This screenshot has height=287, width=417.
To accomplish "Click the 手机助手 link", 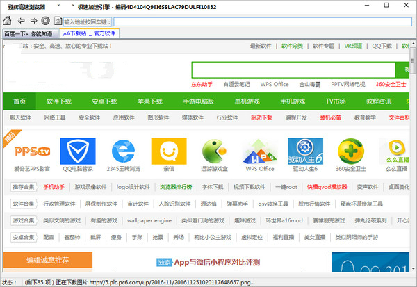I will tap(54, 187).
